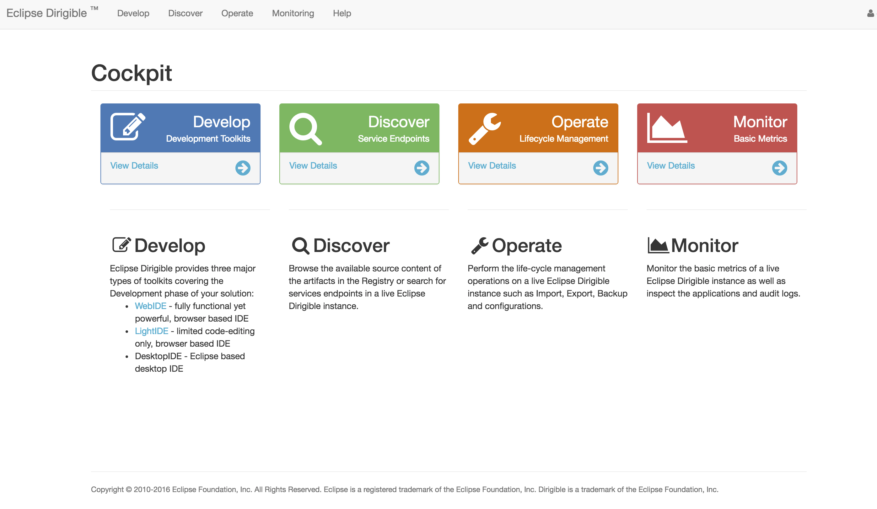Click the 'Basic Metrics' subtitle
This screenshot has width=877, height=509.
pos(761,139)
